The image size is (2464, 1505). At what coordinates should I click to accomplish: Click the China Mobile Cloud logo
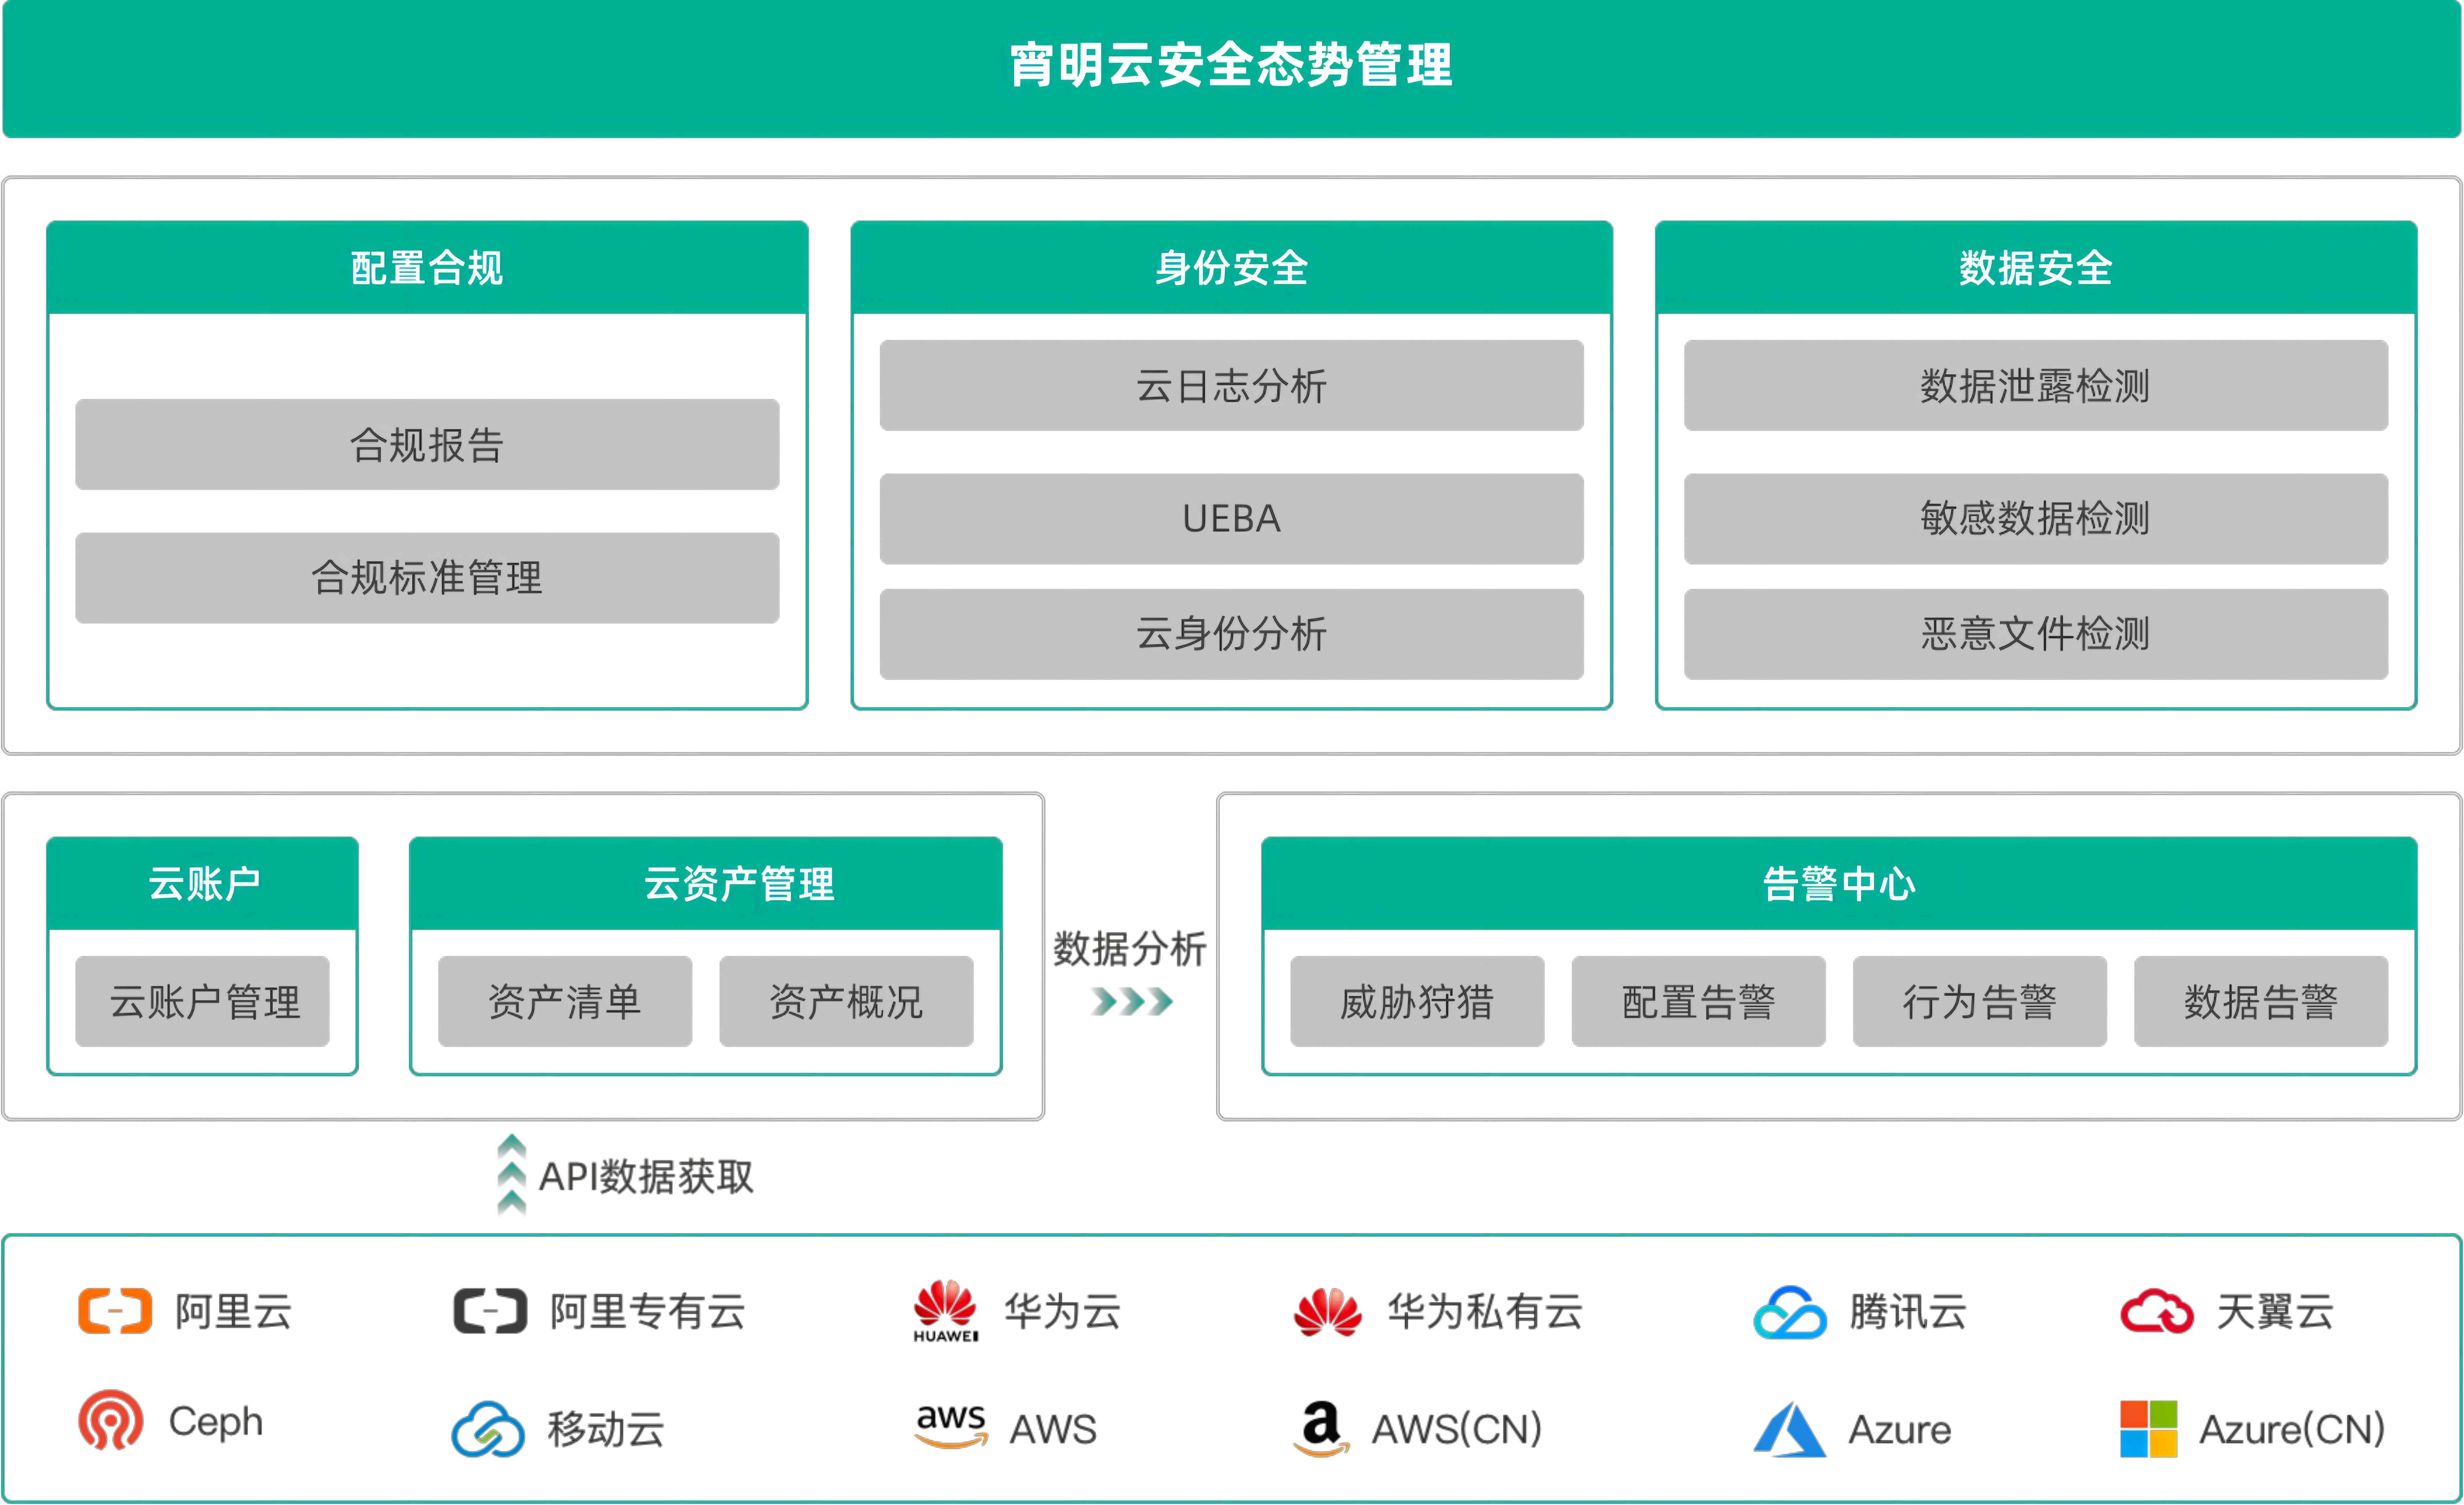(x=488, y=1429)
